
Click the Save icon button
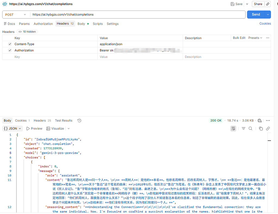[236, 4]
